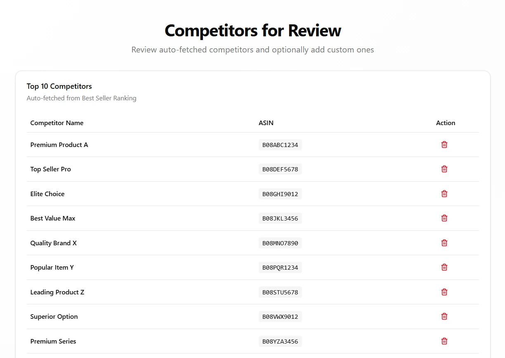Delete Popular Item Y entry

click(x=444, y=267)
